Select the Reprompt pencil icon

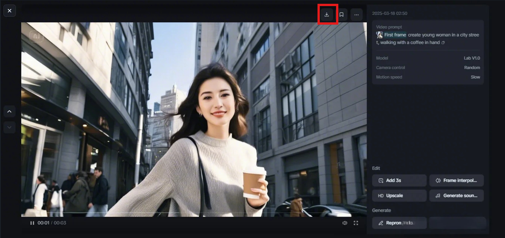click(x=381, y=223)
